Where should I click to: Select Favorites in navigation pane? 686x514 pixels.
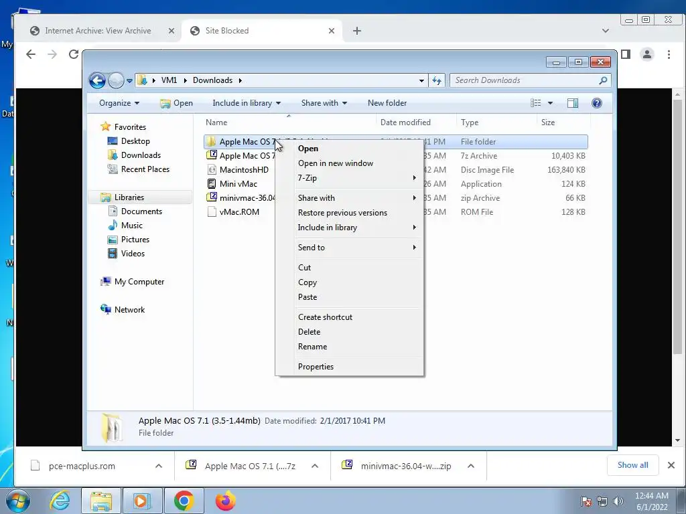tap(130, 127)
